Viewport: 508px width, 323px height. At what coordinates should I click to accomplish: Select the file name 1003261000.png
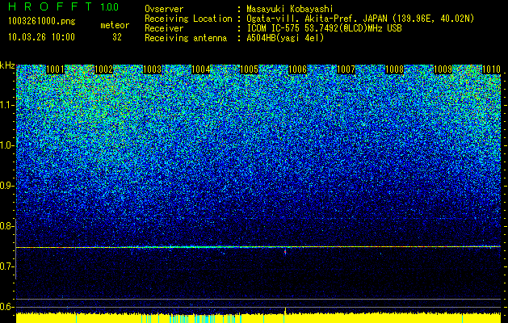coord(42,22)
